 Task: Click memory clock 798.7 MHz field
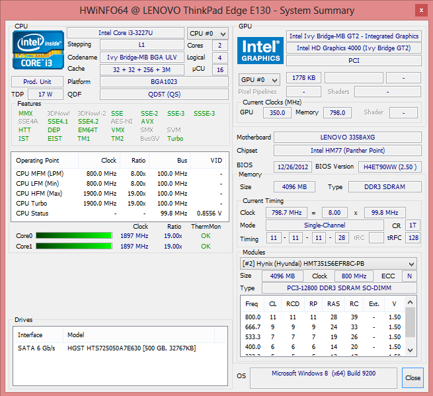pos(287,213)
